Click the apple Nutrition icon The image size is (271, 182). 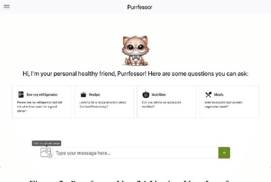146,95
